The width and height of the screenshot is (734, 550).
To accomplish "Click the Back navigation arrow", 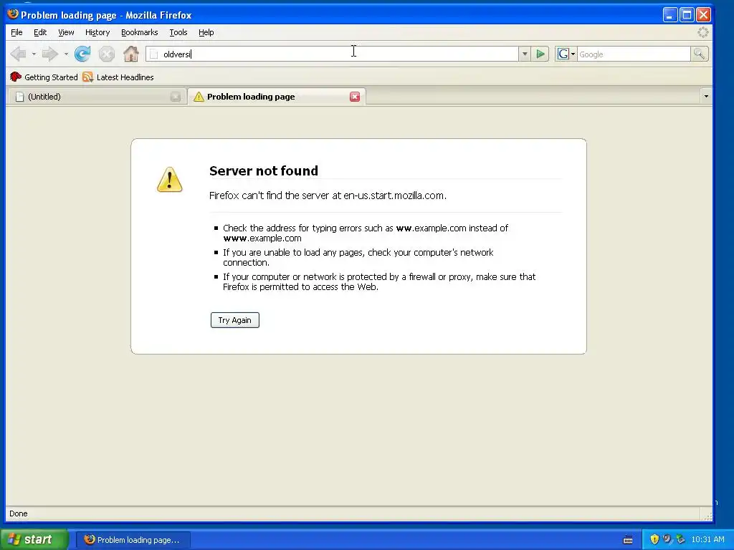I will pos(19,54).
